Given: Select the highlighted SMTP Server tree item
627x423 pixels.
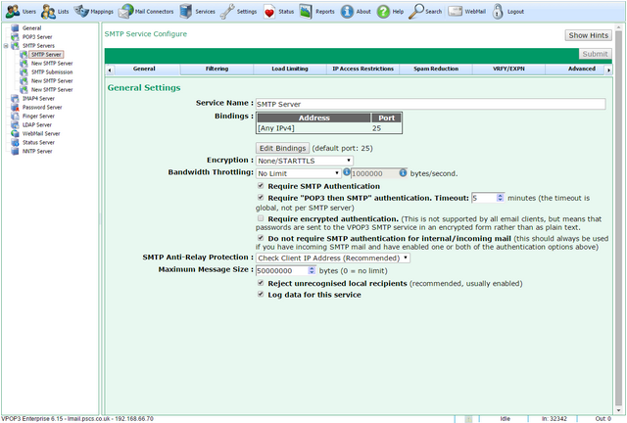Looking at the screenshot, I should tap(46, 55).
